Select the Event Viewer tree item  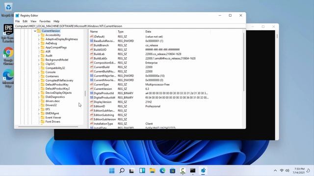tap(53, 117)
